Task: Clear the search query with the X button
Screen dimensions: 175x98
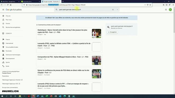Action: click(x=113, y=10)
